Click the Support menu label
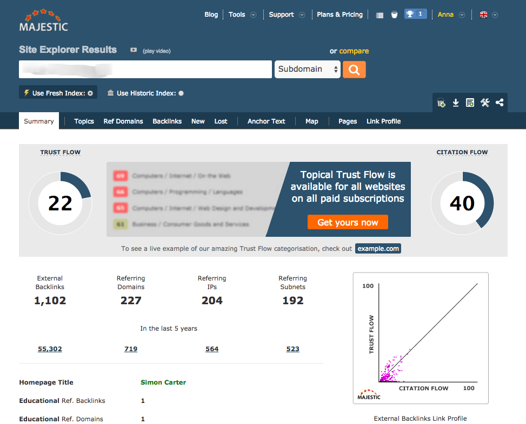This screenshot has width=526, height=424. click(x=281, y=15)
